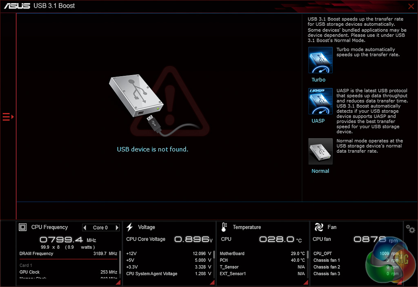Click the Chassis fan 1 row
418x287 pixels.
[356, 260]
